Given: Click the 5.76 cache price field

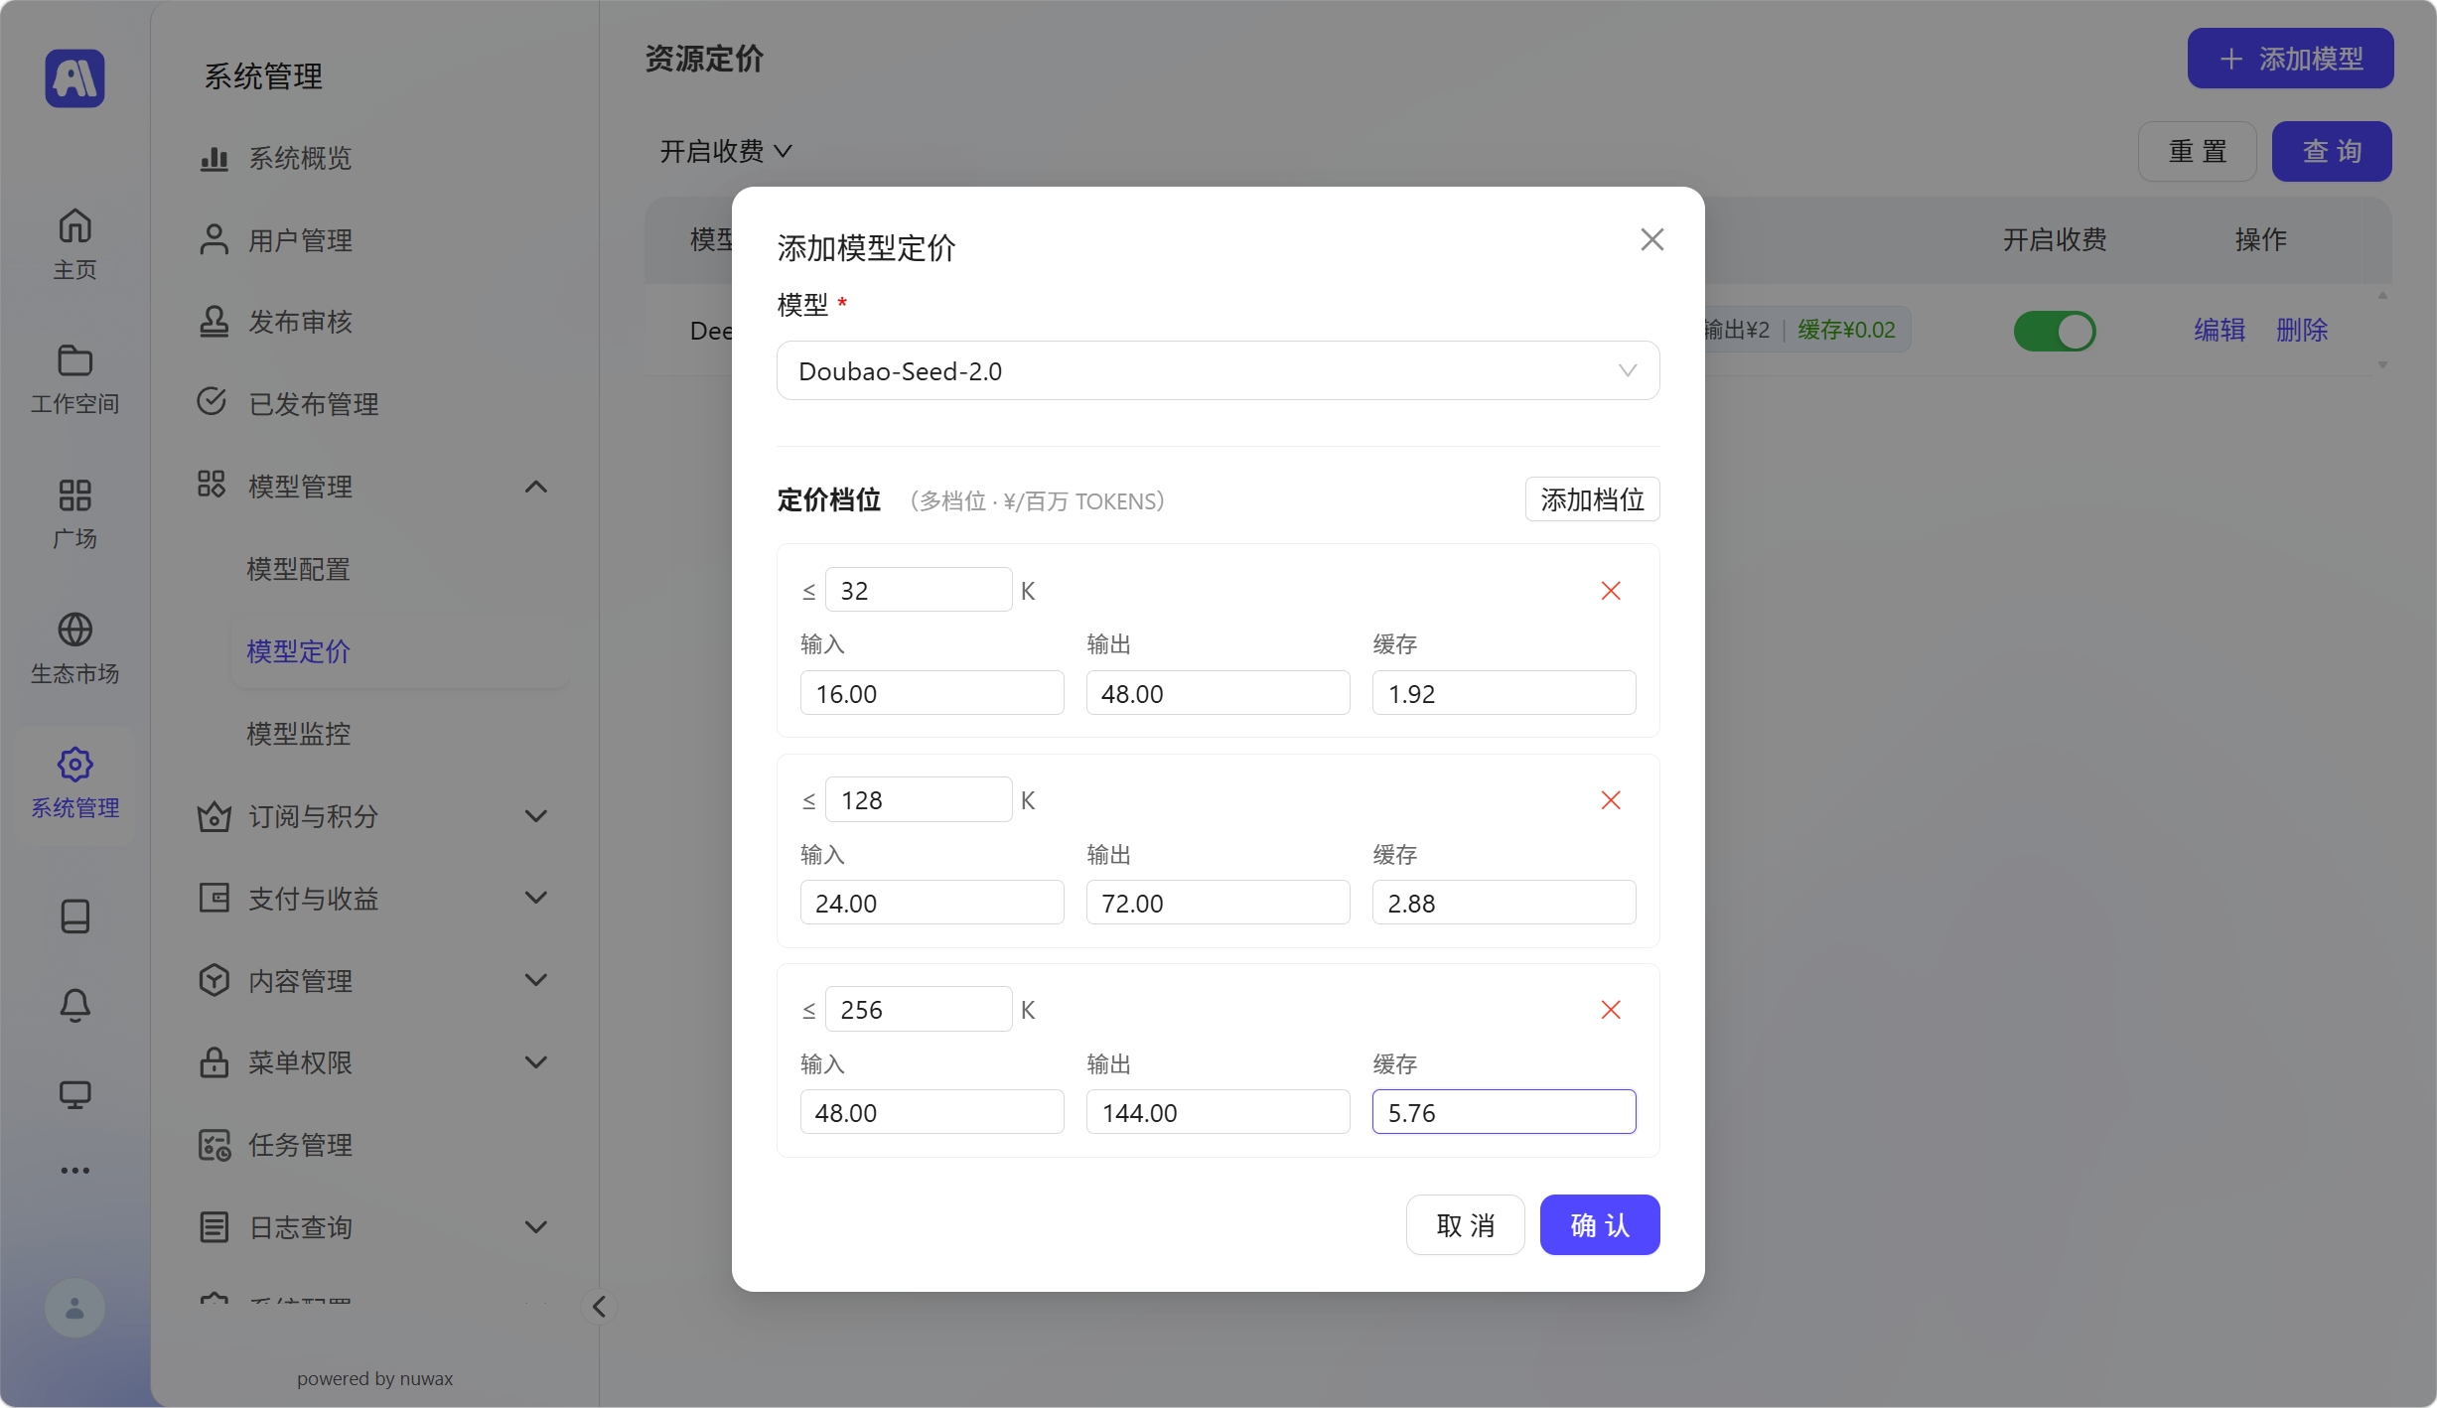Looking at the screenshot, I should 1504,1112.
